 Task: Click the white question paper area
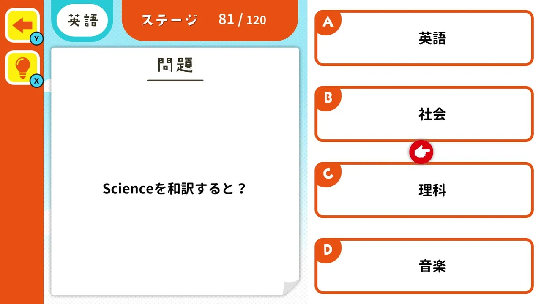[175, 171]
